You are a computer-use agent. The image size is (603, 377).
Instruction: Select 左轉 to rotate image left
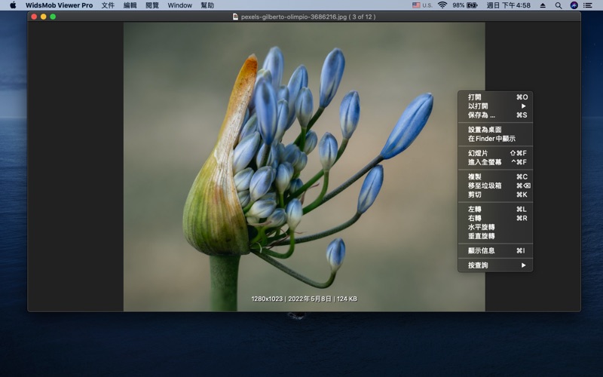point(475,209)
